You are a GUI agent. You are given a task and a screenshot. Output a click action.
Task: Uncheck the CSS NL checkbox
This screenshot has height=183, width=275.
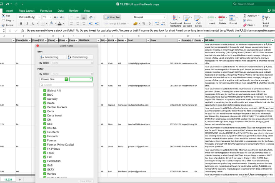(x=45, y=128)
